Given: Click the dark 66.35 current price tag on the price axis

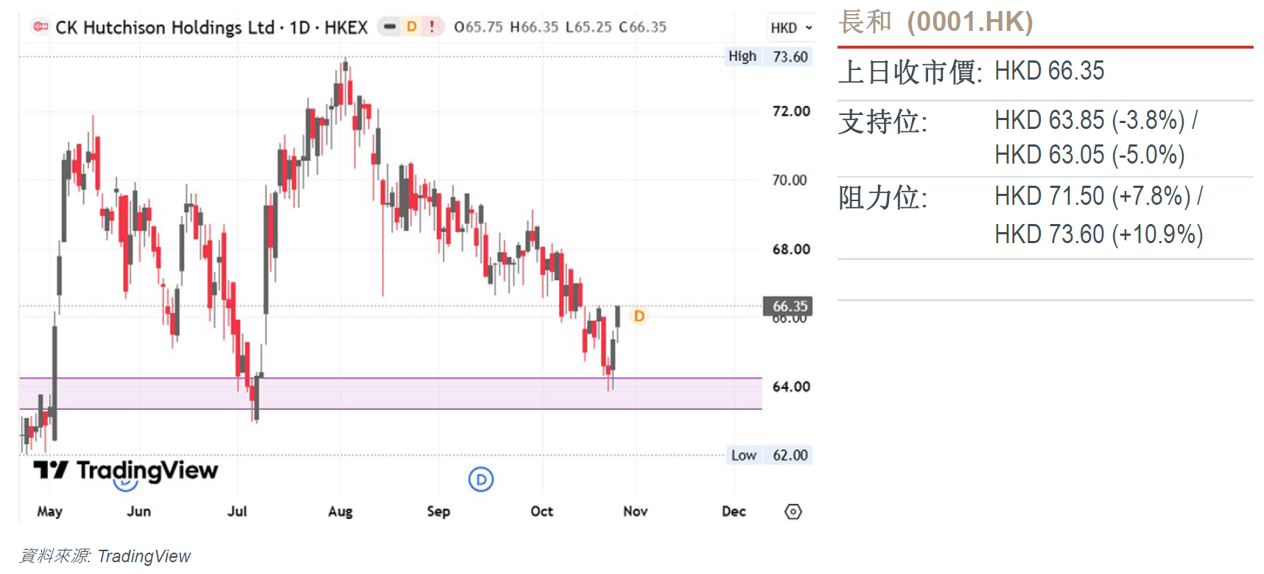Looking at the screenshot, I should pos(789,306).
